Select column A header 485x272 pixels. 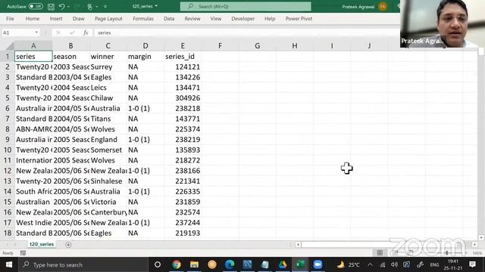[33, 45]
